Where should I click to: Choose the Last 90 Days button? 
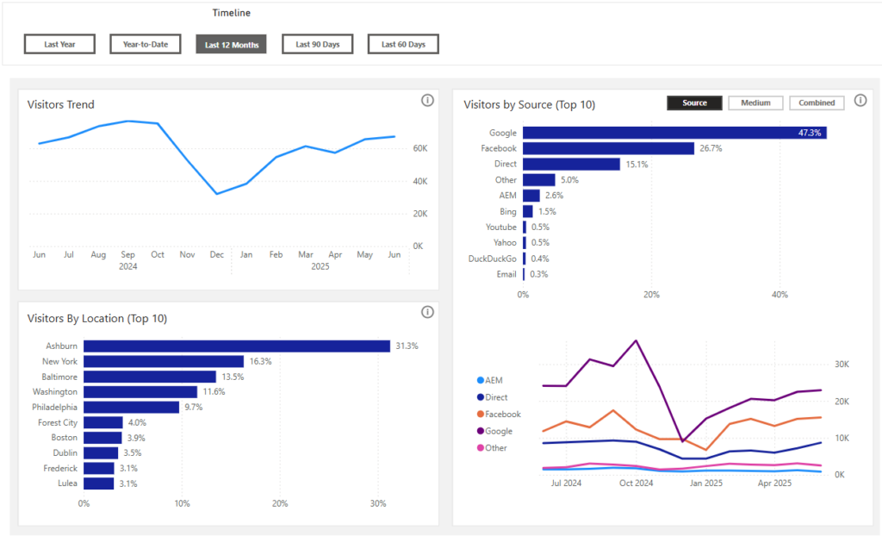coord(317,44)
